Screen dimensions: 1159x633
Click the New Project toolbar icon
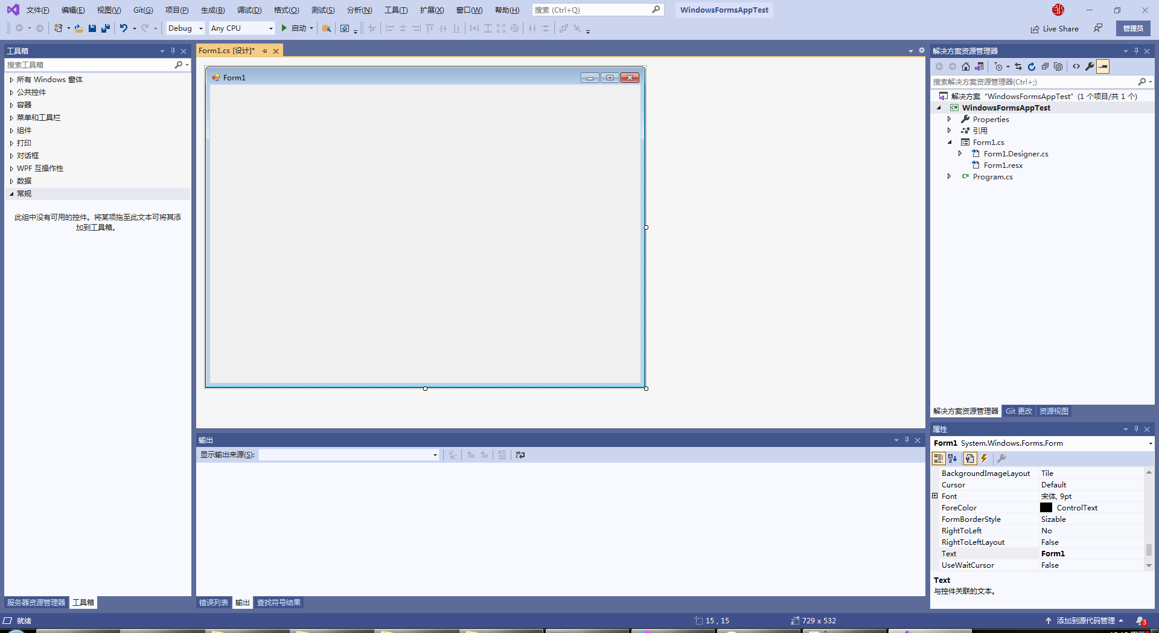pyautogui.click(x=59, y=28)
